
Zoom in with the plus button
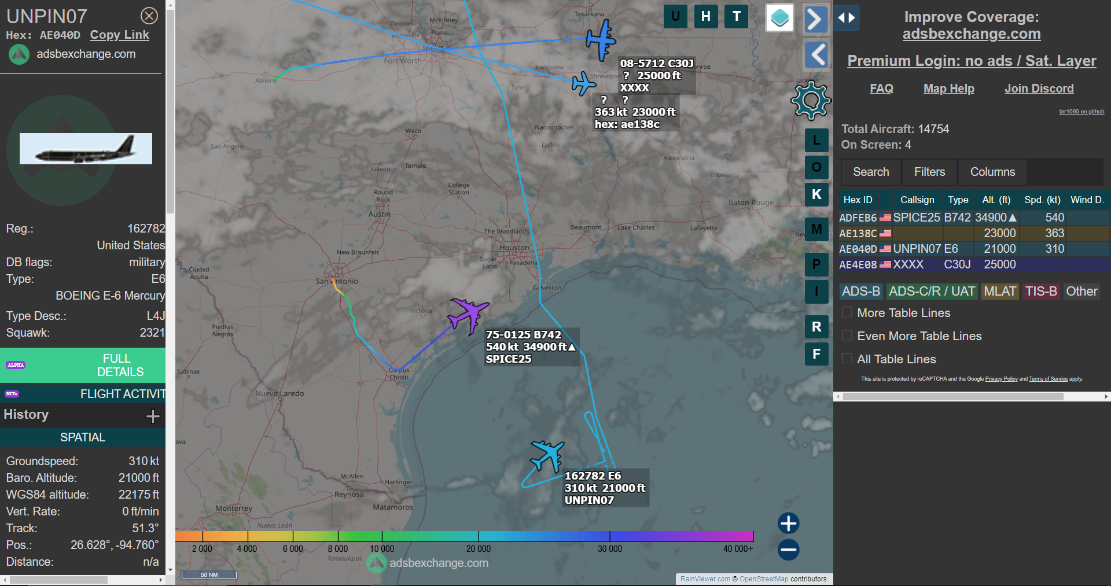click(x=788, y=523)
